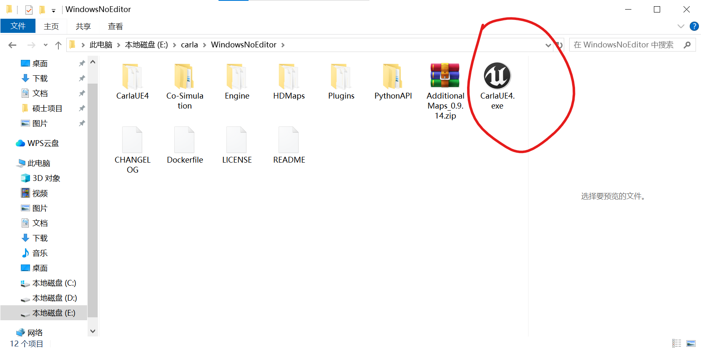Open 此电脑 in navigation pane
The height and width of the screenshot is (351, 701).
point(33,163)
